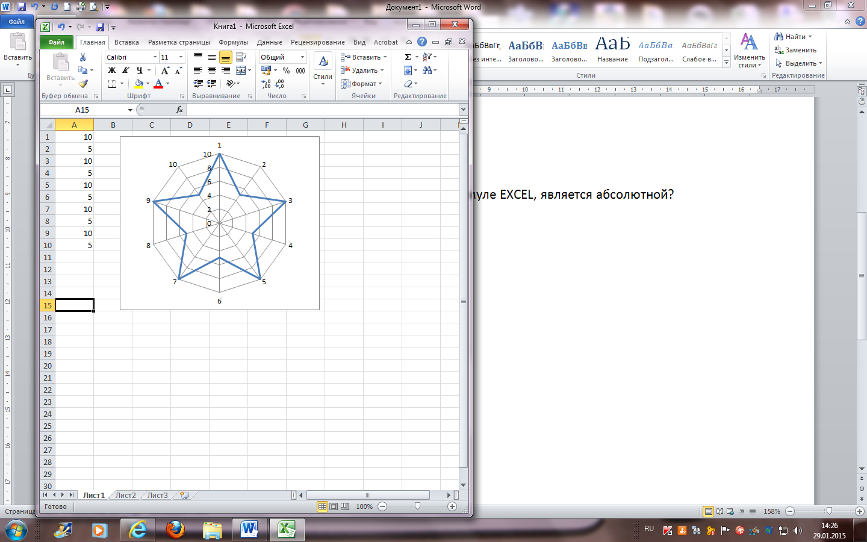Apply yellow fill color in Excel
Image resolution: width=867 pixels, height=542 pixels.
(x=138, y=84)
